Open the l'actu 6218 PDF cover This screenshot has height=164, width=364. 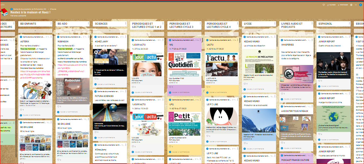(x=222, y=64)
